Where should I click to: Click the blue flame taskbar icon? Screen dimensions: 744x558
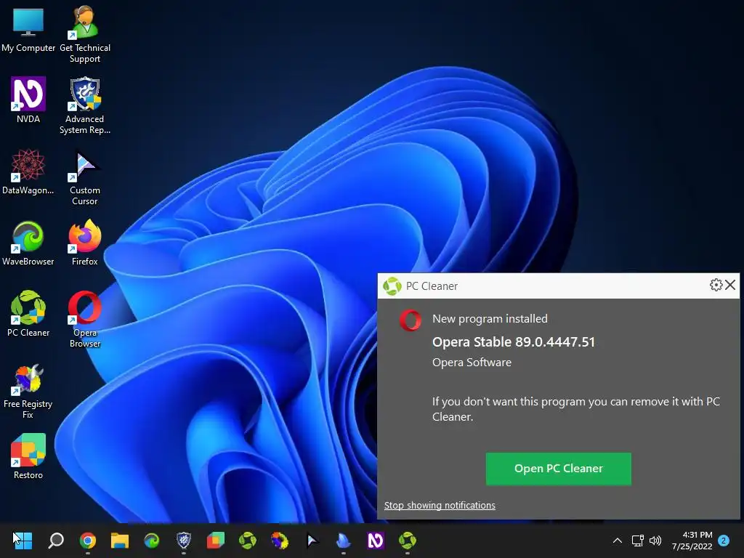[x=343, y=541]
